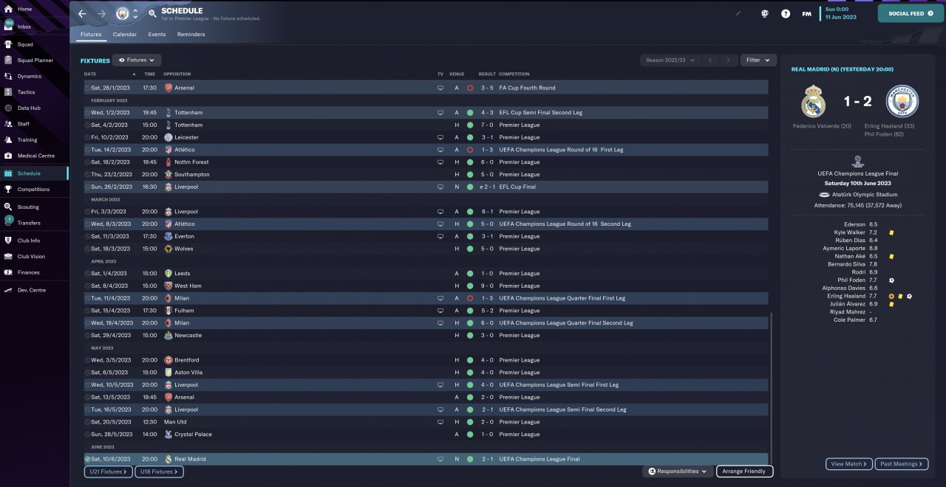Viewport: 946px width, 487px height.
Task: Go to previous season arrow
Action: click(x=710, y=60)
